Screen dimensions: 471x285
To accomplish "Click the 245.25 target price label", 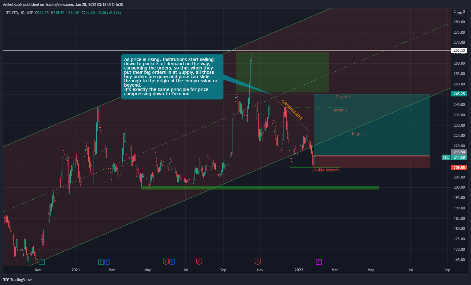I will click(459, 94).
